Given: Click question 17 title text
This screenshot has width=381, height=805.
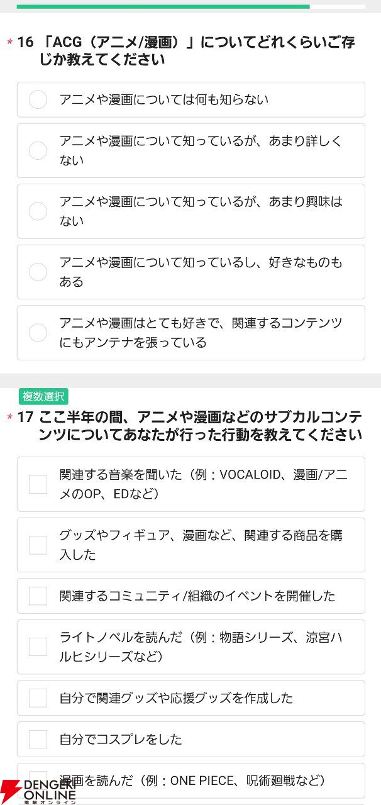Looking at the screenshot, I should pyautogui.click(x=201, y=426).
